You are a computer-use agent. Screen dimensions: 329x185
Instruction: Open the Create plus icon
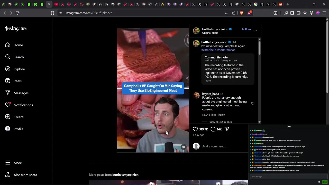pyautogui.click(x=8, y=117)
